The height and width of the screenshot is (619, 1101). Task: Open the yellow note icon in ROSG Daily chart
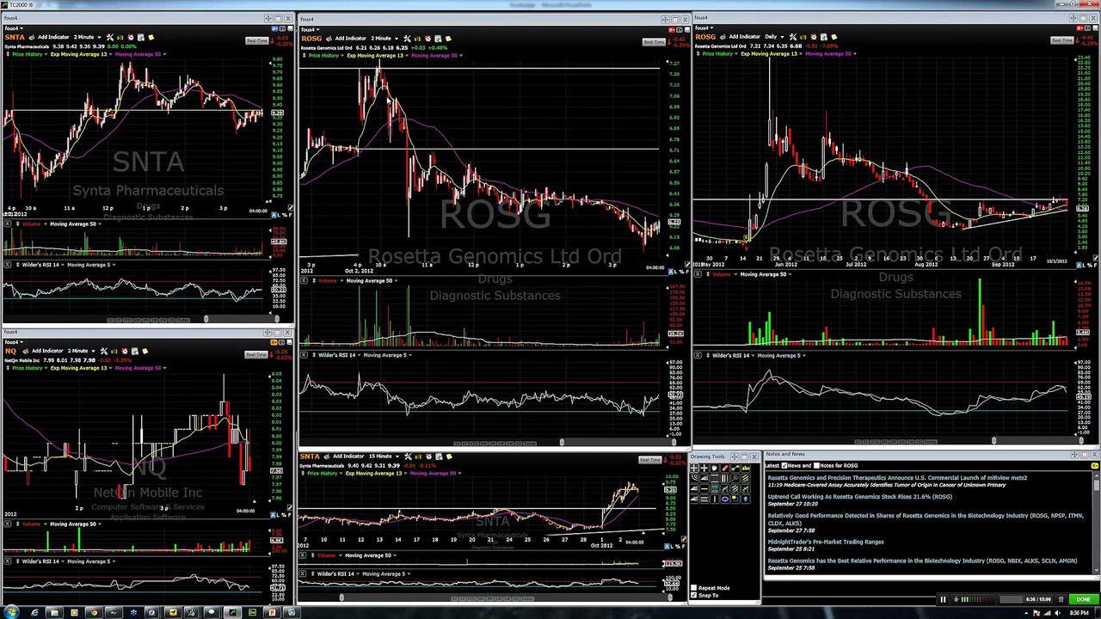[x=833, y=36]
